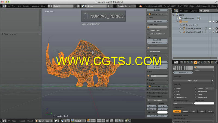Select the Scene properties tab icon
Viewport: 218px width, 123px height.
(188, 62)
